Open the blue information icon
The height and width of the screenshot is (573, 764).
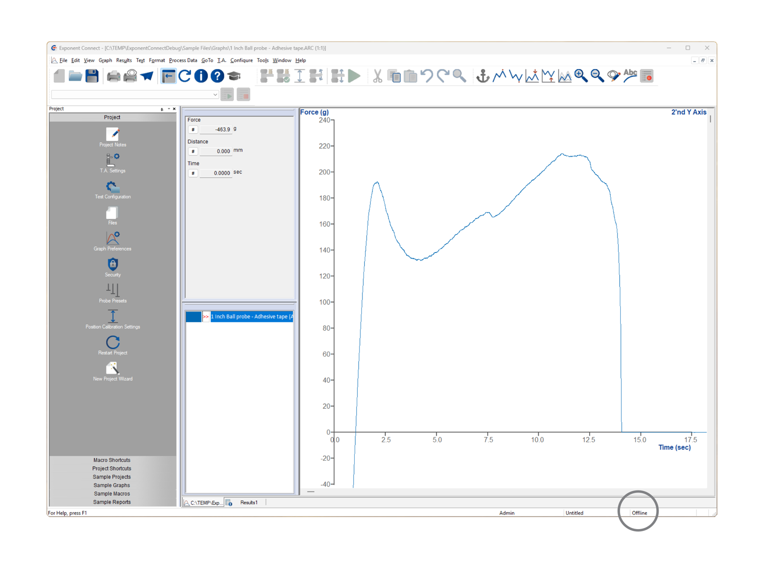[201, 76]
